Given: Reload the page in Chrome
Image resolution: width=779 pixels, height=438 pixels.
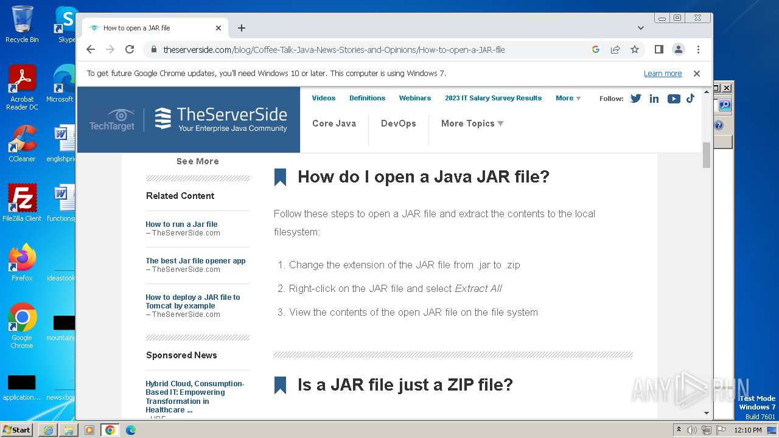Looking at the screenshot, I should 130,50.
